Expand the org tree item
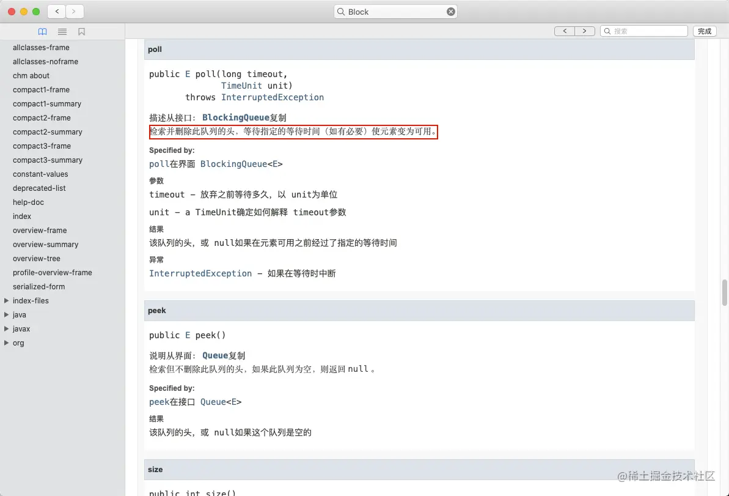This screenshot has height=496, width=729. pyautogui.click(x=7, y=342)
